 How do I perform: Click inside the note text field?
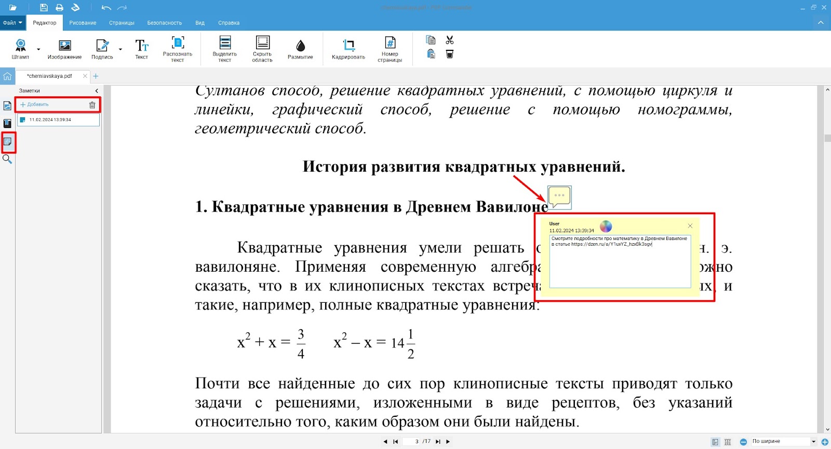click(620, 261)
